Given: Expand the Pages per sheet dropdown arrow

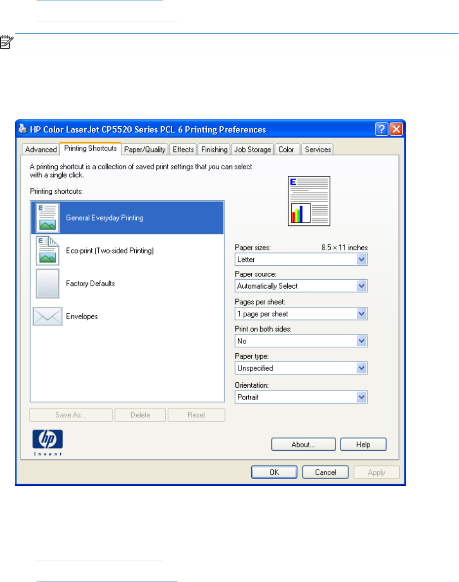Looking at the screenshot, I should point(362,314).
